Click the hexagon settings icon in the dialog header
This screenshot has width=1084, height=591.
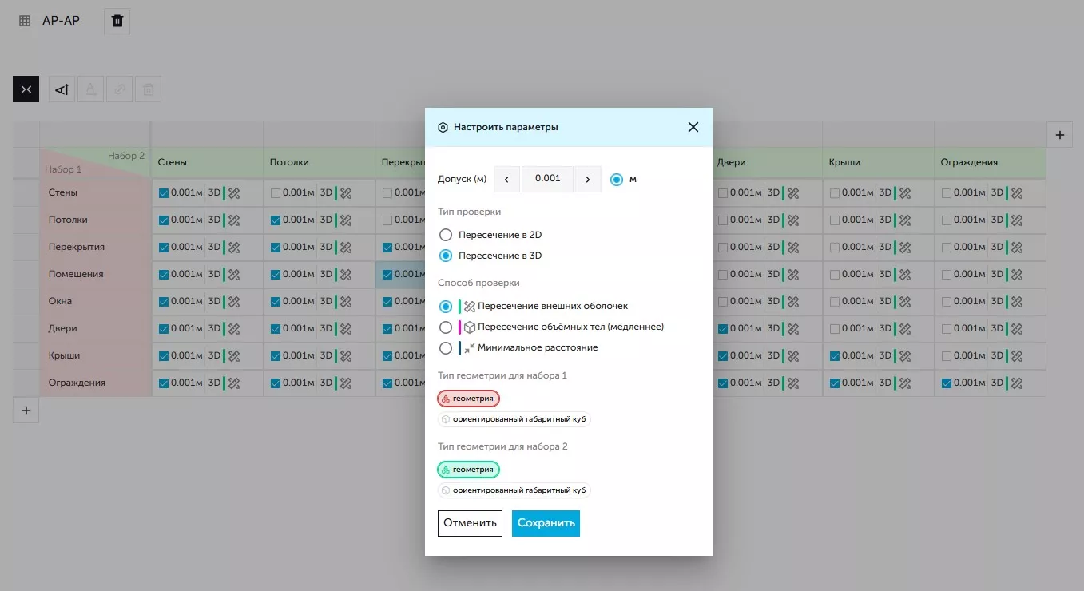(x=443, y=128)
